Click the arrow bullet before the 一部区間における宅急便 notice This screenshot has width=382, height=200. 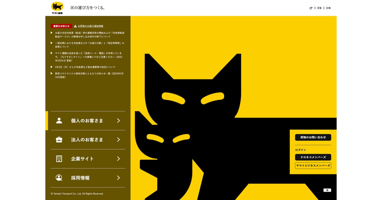52,43
